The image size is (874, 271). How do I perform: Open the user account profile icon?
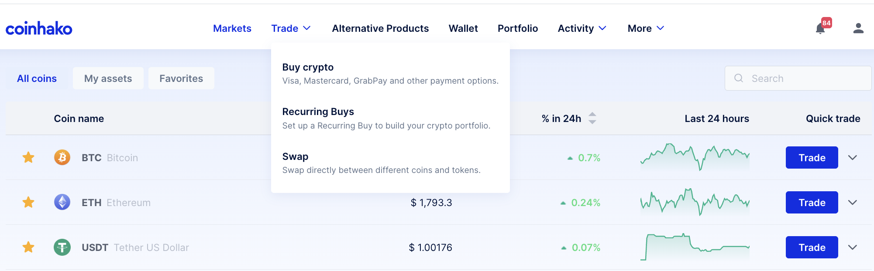coord(858,28)
